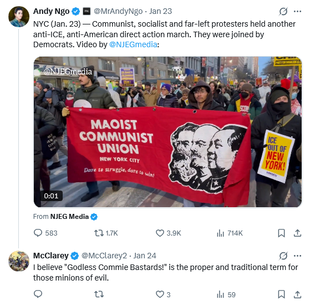Play the Maoist Communist Union banner video
This screenshot has width=310, height=305.
(168, 132)
